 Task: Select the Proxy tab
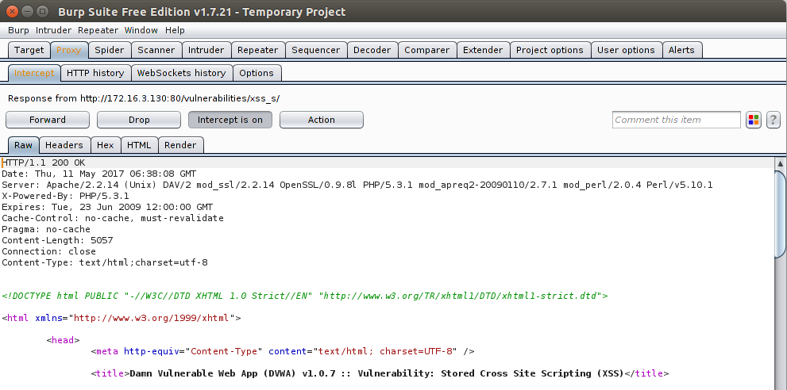[69, 50]
